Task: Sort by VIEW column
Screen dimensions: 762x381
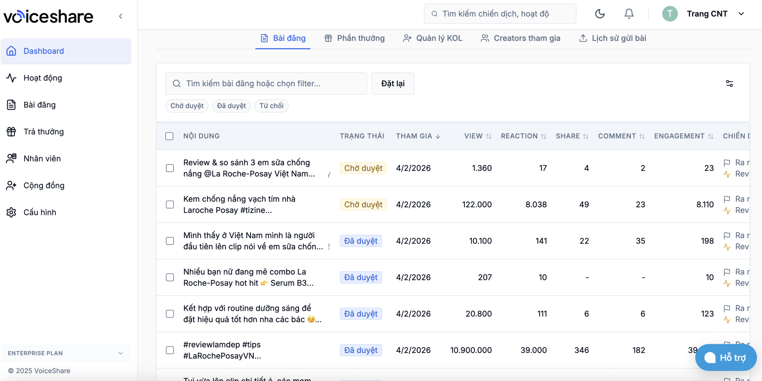Action: pos(477,136)
